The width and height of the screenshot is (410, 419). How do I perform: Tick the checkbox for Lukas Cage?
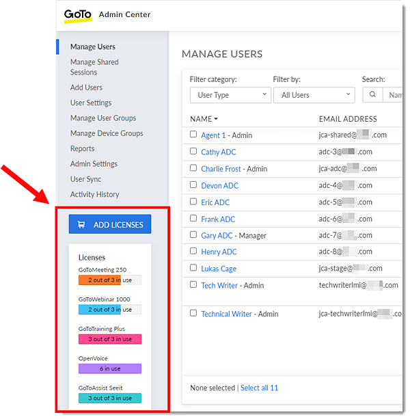[193, 269]
